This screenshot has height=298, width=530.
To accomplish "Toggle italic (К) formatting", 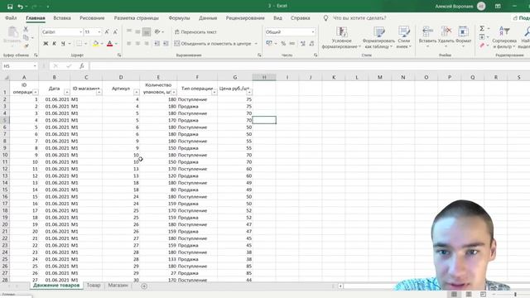I will [x=54, y=44].
